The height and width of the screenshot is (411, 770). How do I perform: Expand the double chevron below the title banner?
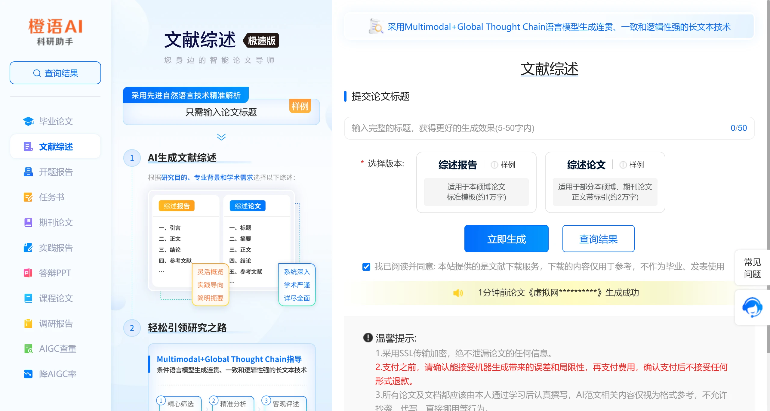221,138
